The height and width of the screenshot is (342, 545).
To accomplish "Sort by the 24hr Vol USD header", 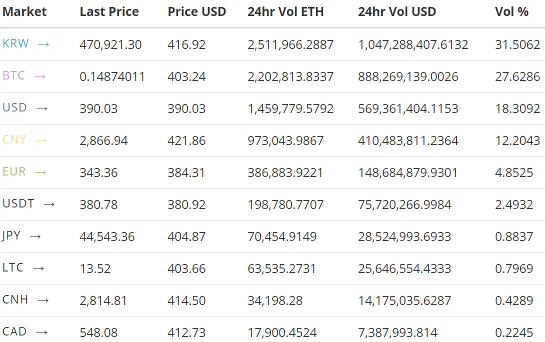I will 397,11.
